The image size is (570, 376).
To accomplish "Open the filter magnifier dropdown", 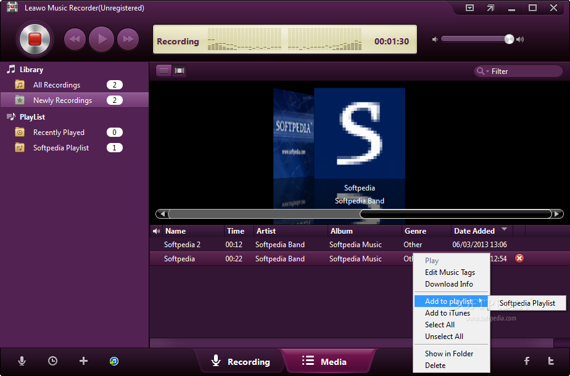I will click(x=483, y=72).
